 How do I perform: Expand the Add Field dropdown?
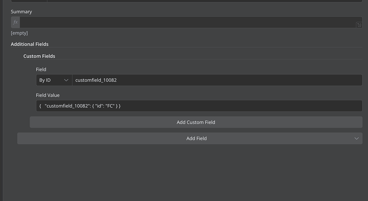coord(190,139)
